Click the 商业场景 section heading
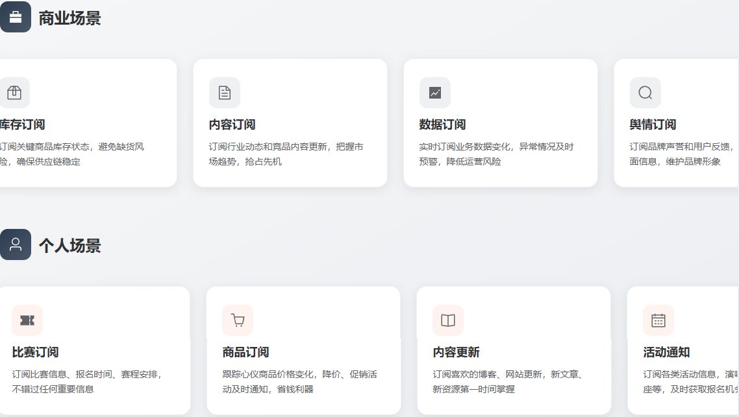This screenshot has height=417, width=739. (x=69, y=18)
